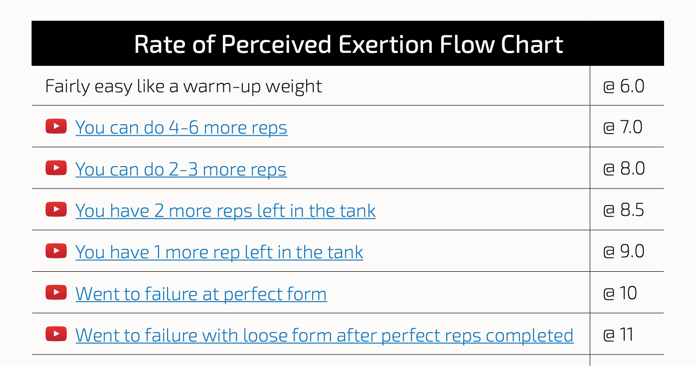Click 'Rate of Perceived Exertion Flow Chart' header
Screen dimensions: 695x366
pos(348,44)
